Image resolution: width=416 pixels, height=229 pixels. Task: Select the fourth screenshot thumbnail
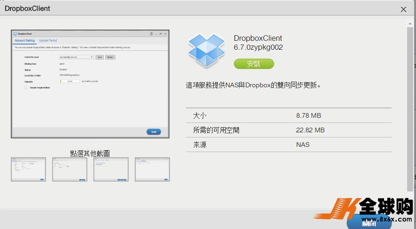pyautogui.click(x=152, y=169)
